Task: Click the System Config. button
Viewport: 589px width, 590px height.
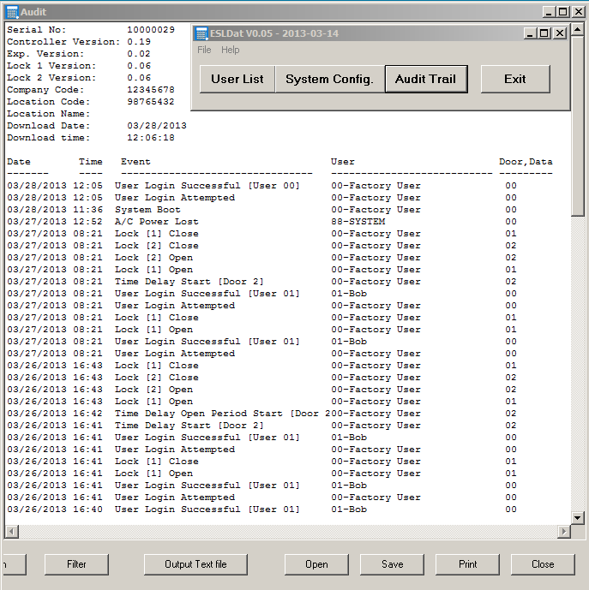Action: pyautogui.click(x=329, y=79)
